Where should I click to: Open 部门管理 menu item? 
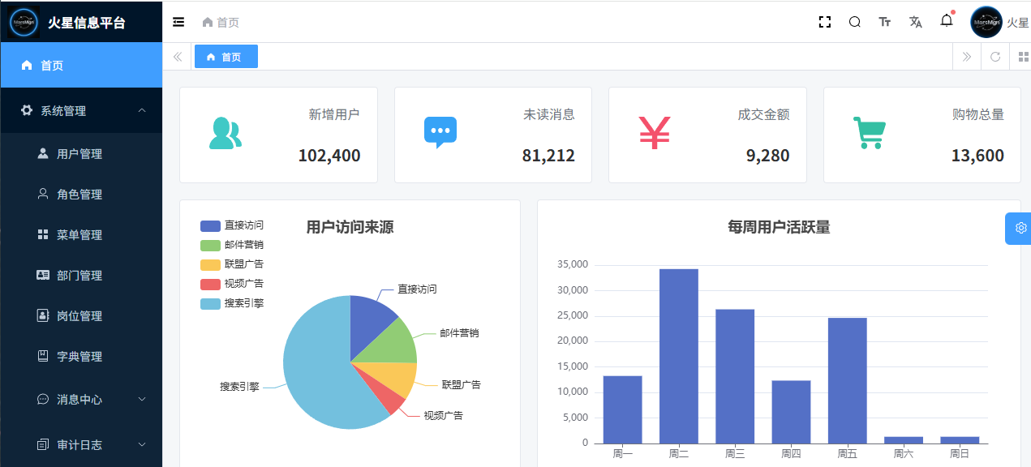[81, 275]
